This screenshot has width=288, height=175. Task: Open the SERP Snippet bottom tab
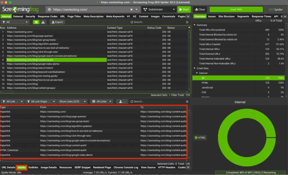point(82,167)
